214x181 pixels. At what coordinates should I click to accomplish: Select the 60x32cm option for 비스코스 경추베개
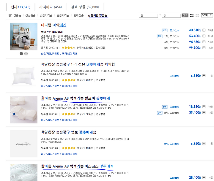(174, 178)
